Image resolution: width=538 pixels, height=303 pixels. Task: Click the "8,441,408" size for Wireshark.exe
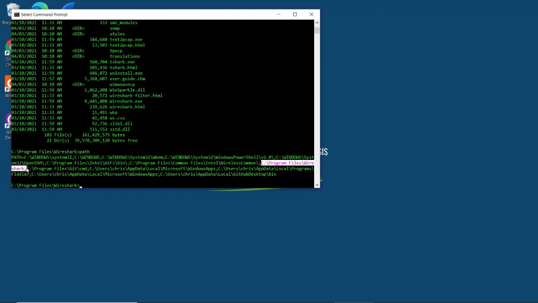pos(96,102)
